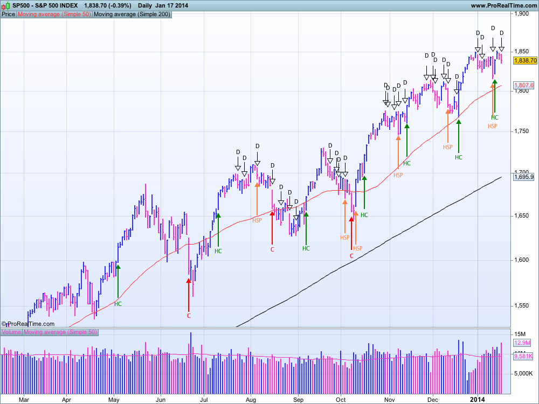Click the red C arrow in late June

click(x=188, y=295)
